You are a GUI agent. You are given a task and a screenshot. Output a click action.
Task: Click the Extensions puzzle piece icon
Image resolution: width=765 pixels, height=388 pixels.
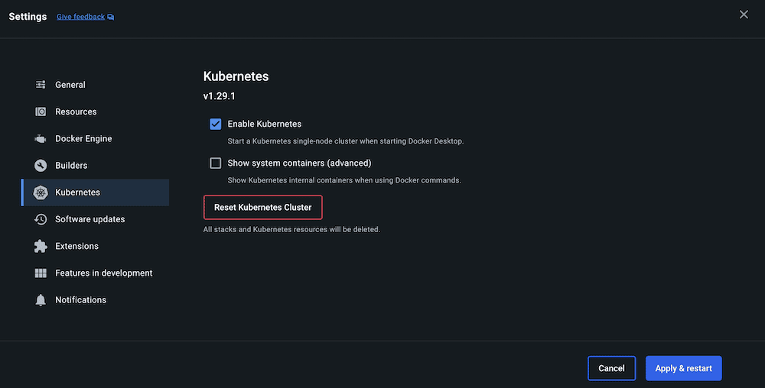coord(41,247)
